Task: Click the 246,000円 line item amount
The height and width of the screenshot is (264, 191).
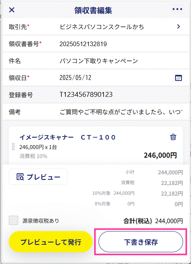Action: coord(160,155)
